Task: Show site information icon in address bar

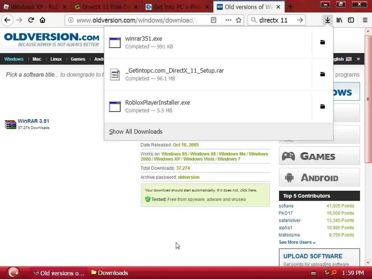Action: coord(71,20)
